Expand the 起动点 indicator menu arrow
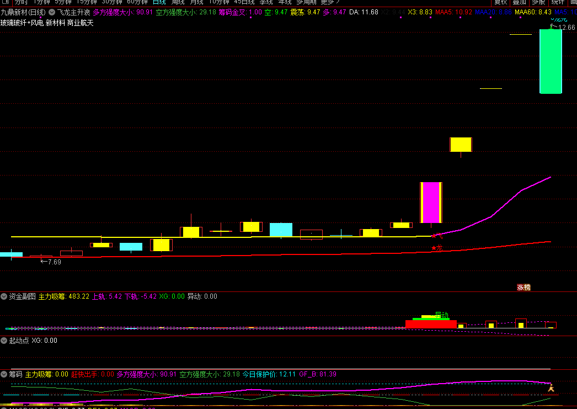The width and height of the screenshot is (577, 409). [4, 341]
